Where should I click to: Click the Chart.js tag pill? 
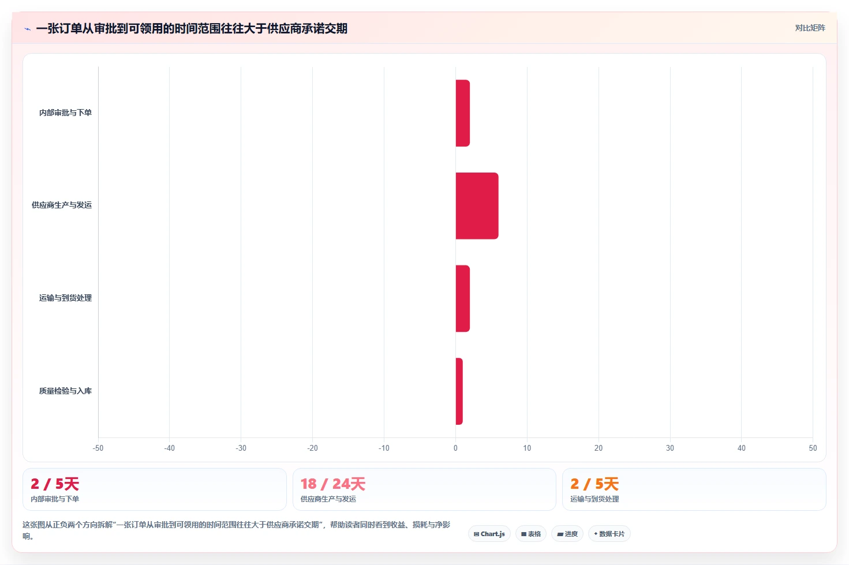coord(489,534)
